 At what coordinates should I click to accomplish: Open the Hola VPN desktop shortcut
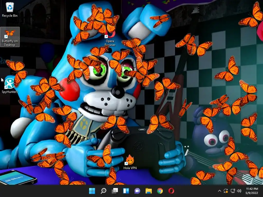(130, 162)
